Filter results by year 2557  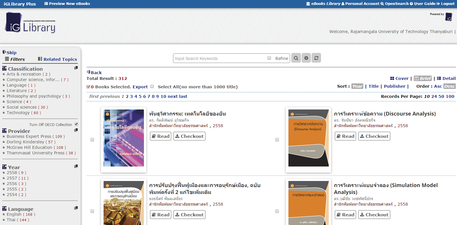point(18,178)
